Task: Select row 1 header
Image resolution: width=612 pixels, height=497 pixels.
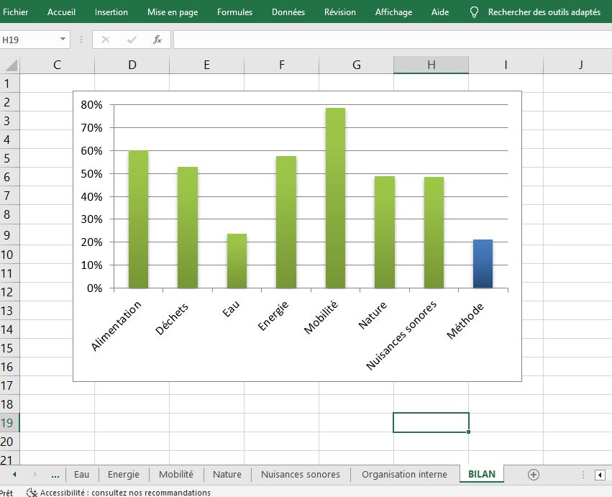Action: tap(9, 83)
